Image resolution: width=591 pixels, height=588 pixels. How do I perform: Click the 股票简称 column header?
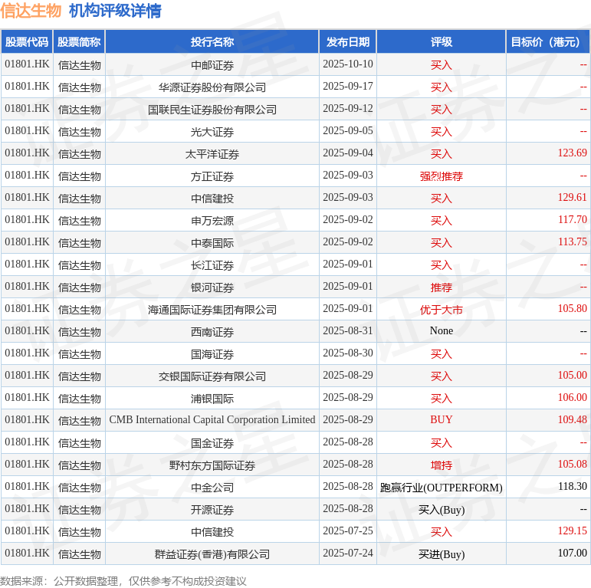79,42
